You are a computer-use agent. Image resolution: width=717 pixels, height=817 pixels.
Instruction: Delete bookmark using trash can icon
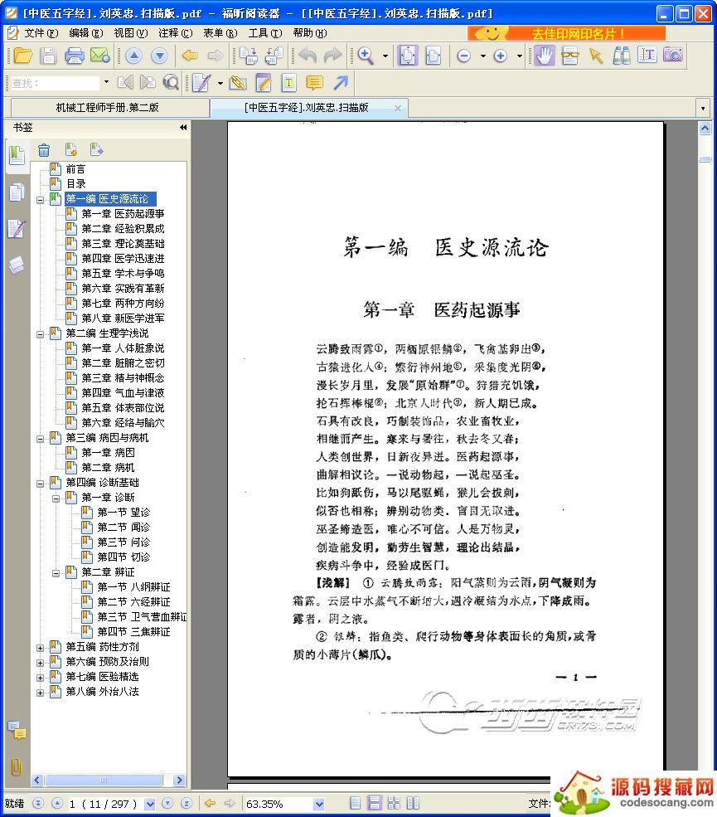(x=44, y=150)
